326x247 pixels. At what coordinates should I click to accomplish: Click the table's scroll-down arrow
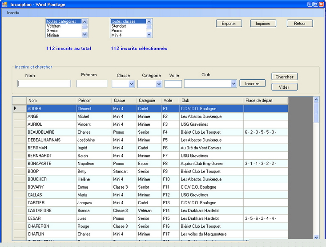point(316,237)
